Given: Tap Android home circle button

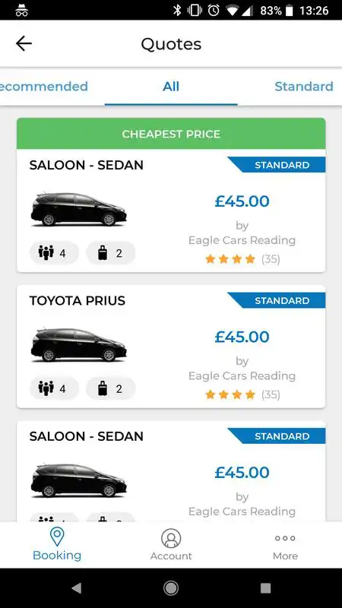Looking at the screenshot, I should point(171,588).
